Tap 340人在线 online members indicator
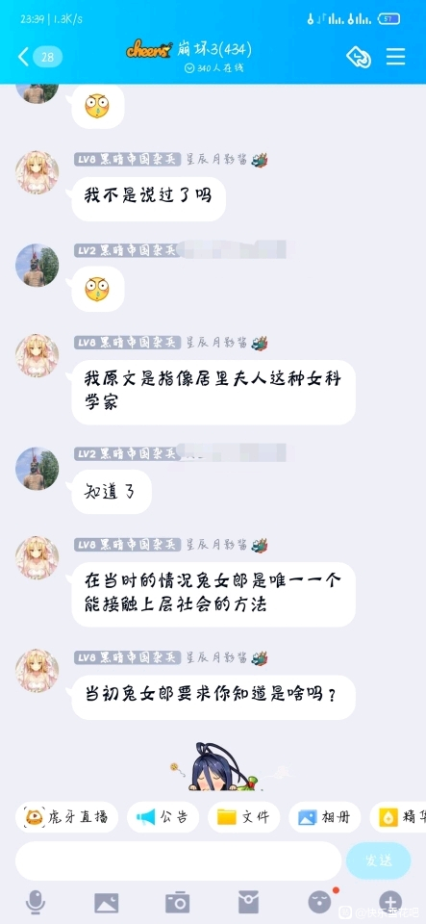The width and height of the screenshot is (426, 924). coord(213,67)
